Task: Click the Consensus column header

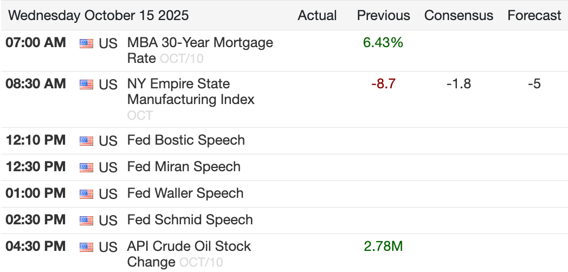Action: coord(459,15)
